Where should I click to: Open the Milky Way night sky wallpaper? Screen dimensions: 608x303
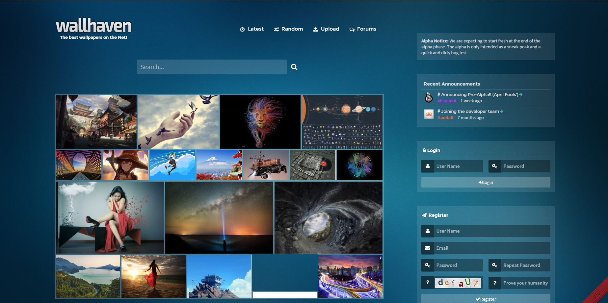[x=219, y=217]
